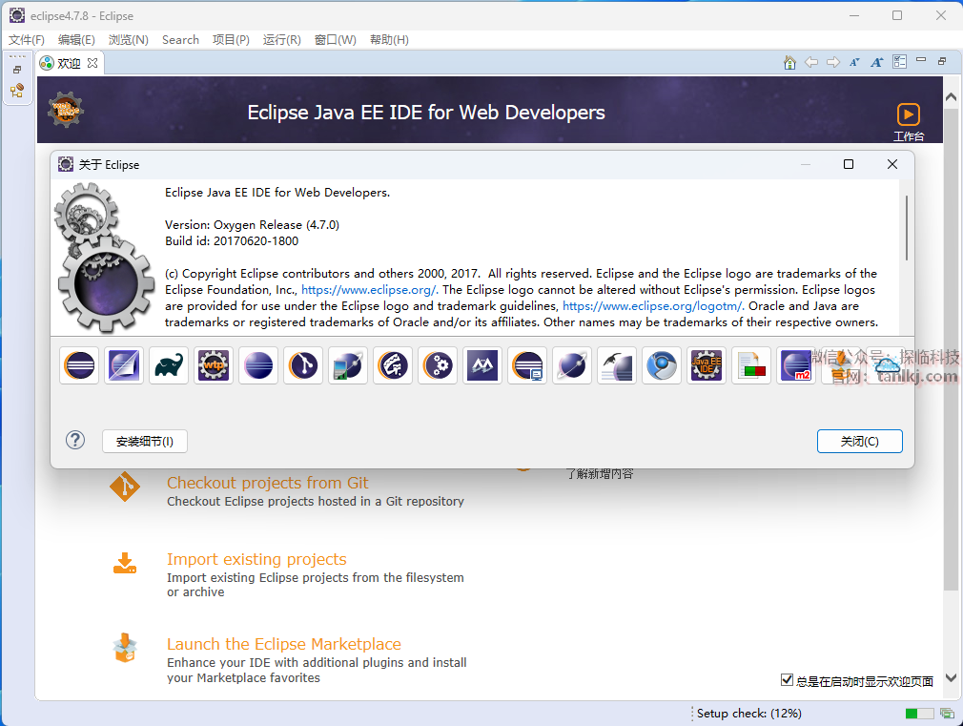Click the Setup check: (12%) status text
The width and height of the screenshot is (963, 726).
749,713
